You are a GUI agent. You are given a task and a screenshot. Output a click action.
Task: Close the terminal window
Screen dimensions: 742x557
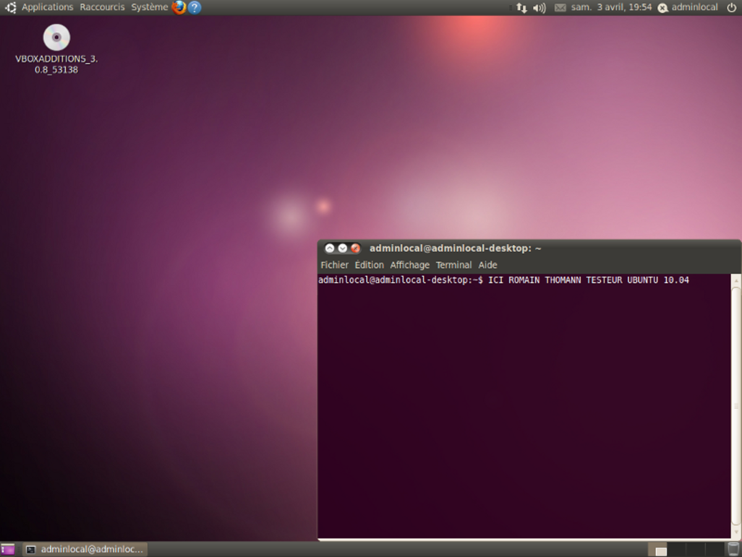pos(355,248)
